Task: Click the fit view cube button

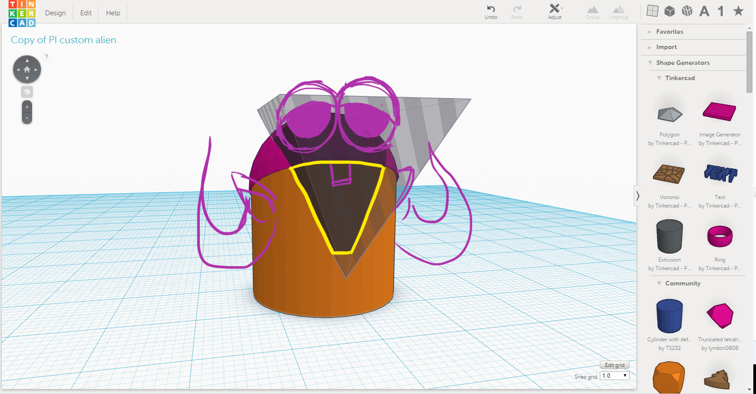Action: tap(27, 92)
